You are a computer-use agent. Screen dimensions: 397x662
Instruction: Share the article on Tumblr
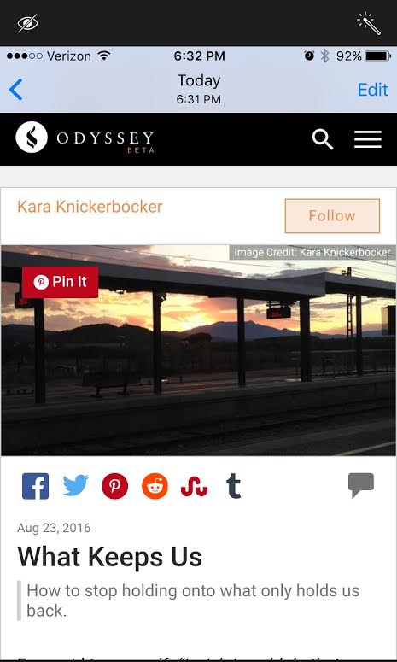[233, 486]
